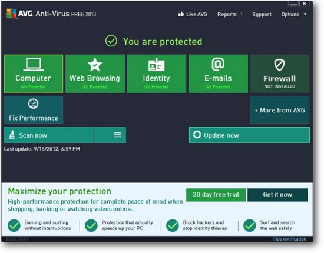This screenshot has width=324, height=253.
Task: Click checkmark beside Surf and search
Action: [249, 225]
